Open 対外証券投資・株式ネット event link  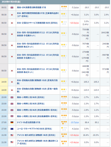[x=38, y=45]
